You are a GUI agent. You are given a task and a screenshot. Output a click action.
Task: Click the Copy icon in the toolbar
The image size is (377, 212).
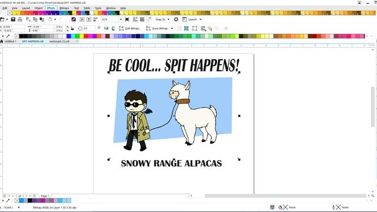coord(35,19)
